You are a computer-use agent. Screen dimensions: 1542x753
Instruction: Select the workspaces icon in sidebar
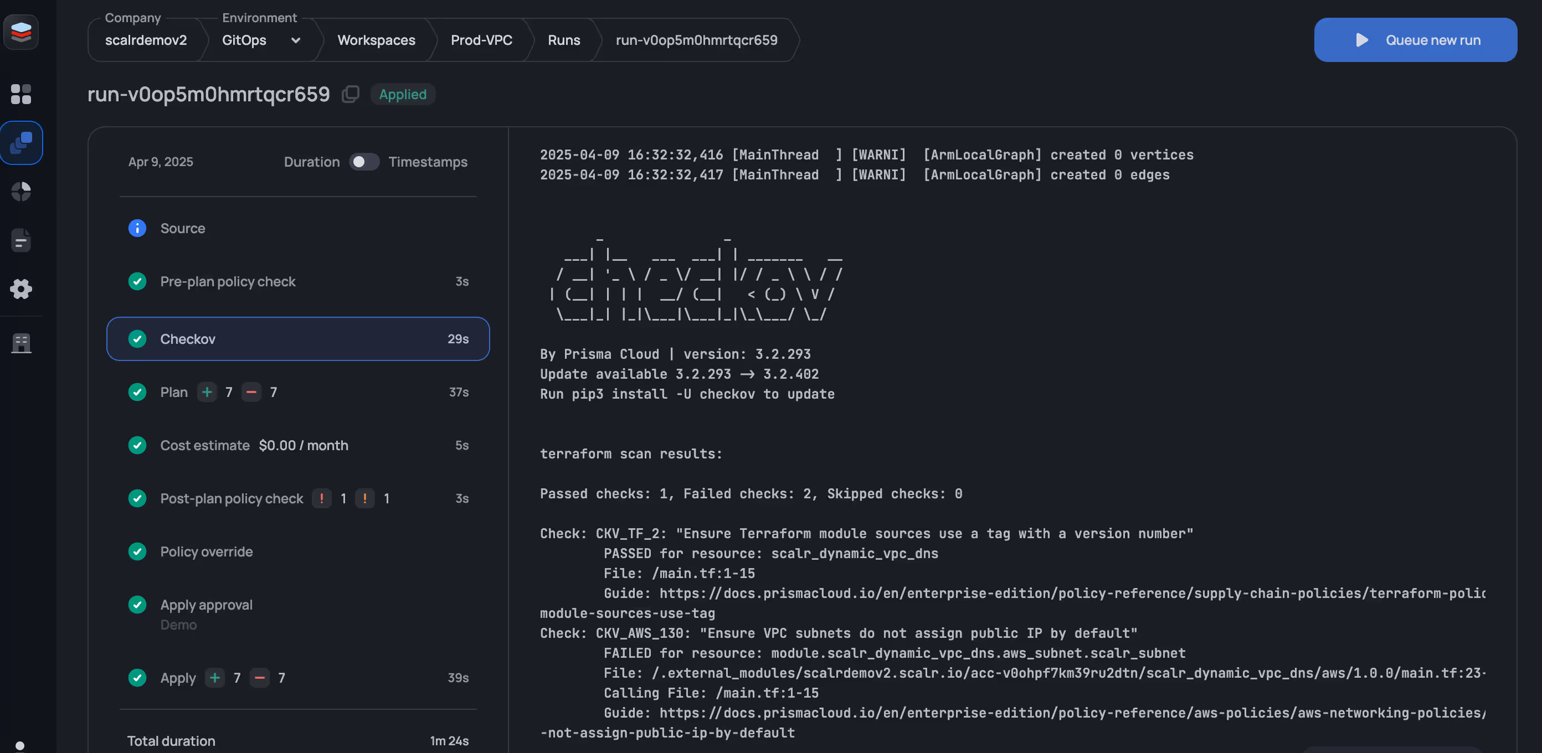pyautogui.click(x=21, y=142)
